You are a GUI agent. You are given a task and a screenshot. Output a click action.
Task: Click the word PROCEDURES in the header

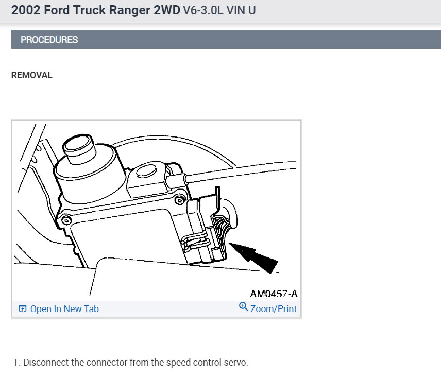coord(49,40)
